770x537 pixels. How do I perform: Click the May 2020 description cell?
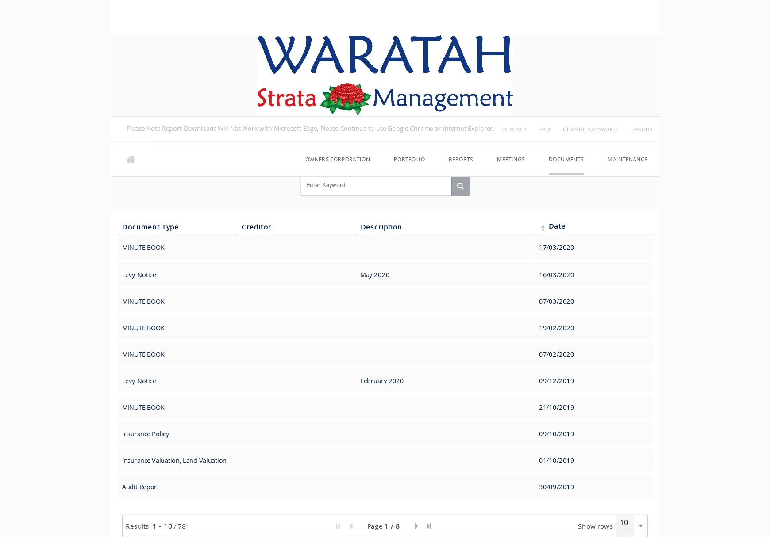coord(375,275)
